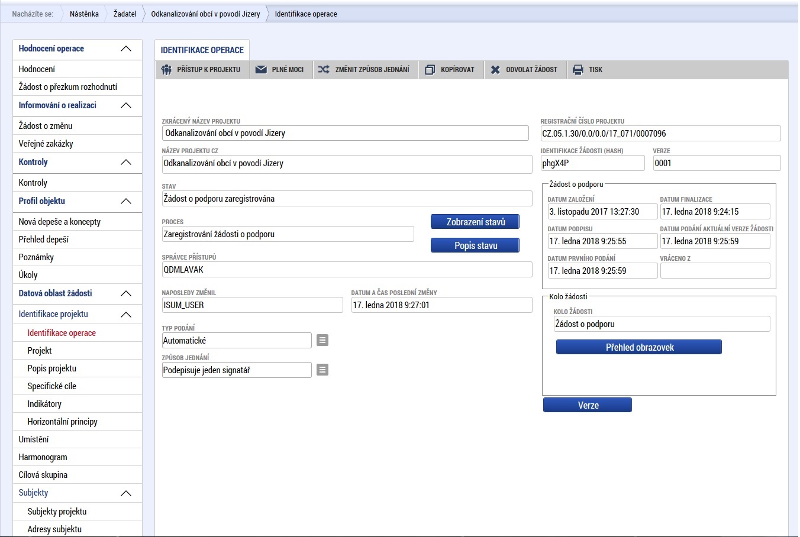Collapse the Identifikace projektu tree group
The width and height of the screenshot is (800, 537).
[x=126, y=315]
